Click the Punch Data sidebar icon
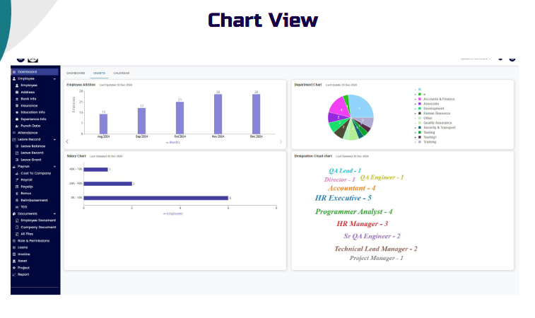 [x=16, y=126]
